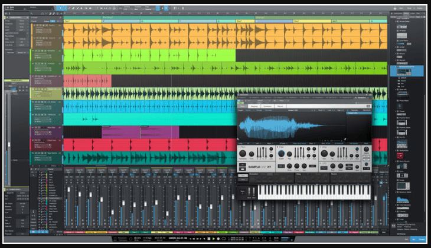Viewport: 431px width, 248px height.
Task: Select highlighted Multiband Dynamics browser item
Action: point(407,71)
